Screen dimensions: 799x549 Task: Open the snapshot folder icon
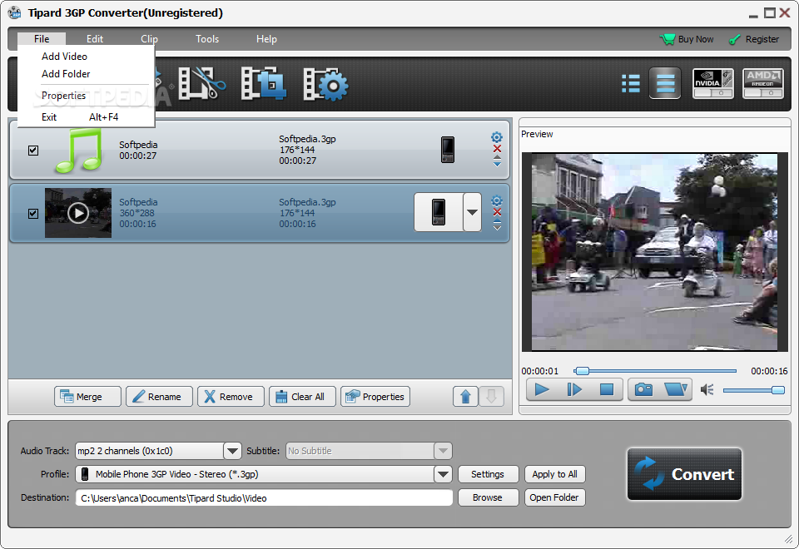point(676,389)
